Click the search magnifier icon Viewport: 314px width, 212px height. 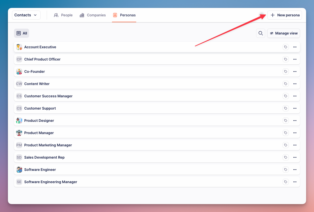pos(260,33)
